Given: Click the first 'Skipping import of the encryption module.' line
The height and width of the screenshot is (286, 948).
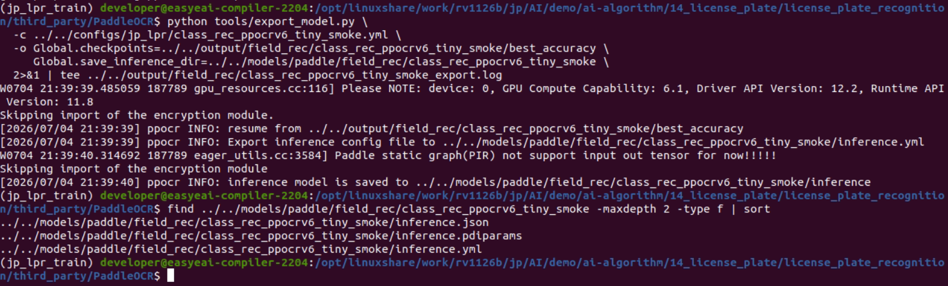Looking at the screenshot, I should pyautogui.click(x=137, y=115).
